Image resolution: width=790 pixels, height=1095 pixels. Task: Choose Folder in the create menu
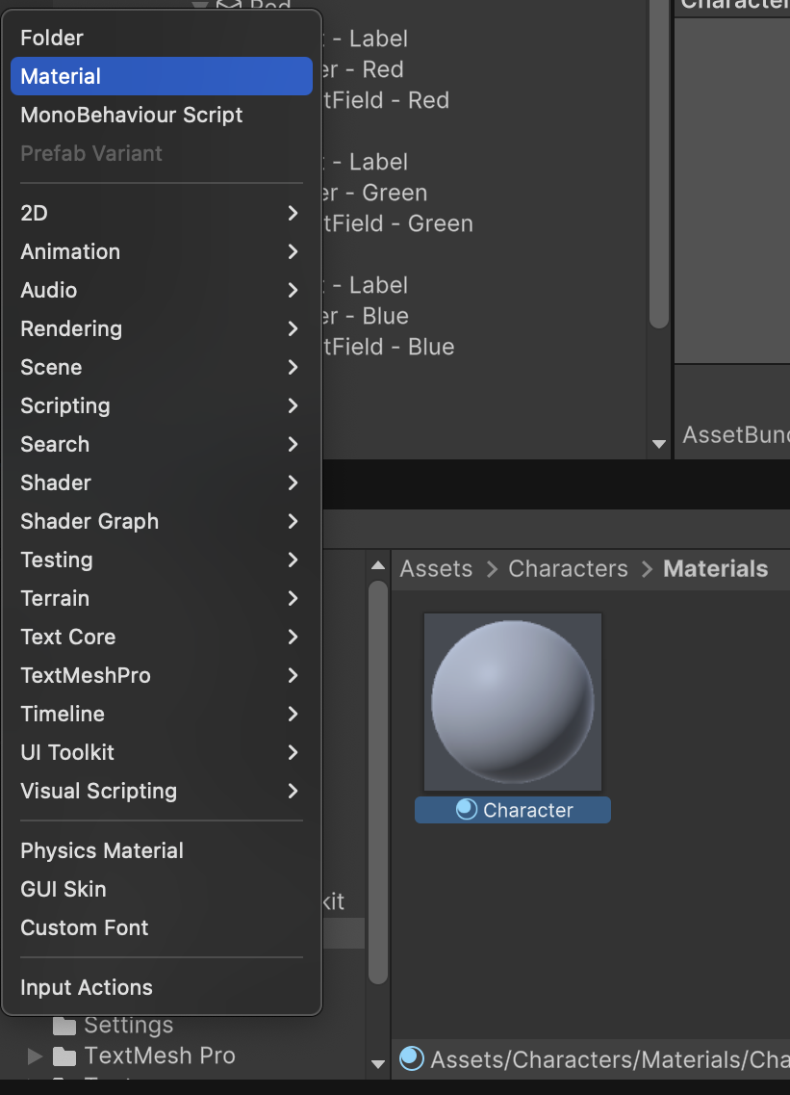click(x=52, y=38)
